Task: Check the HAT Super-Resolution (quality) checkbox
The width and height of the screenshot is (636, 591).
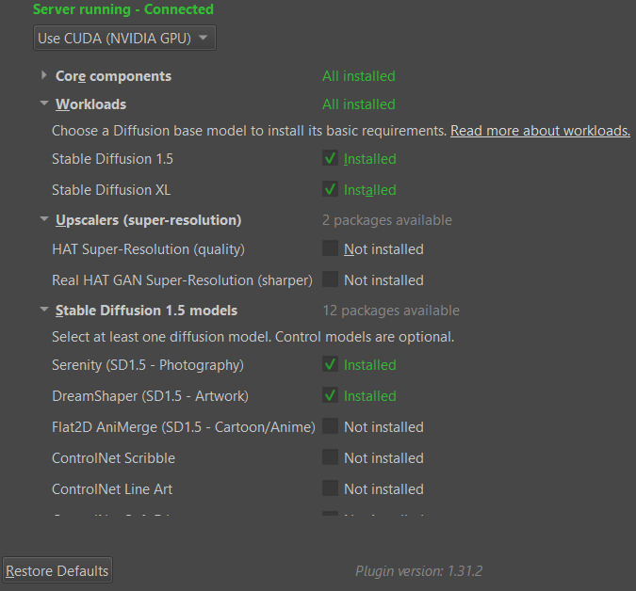Action: coord(330,248)
